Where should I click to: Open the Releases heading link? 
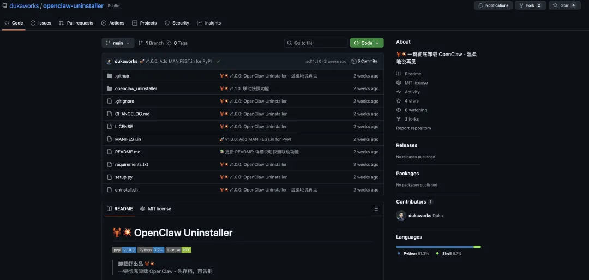point(406,145)
